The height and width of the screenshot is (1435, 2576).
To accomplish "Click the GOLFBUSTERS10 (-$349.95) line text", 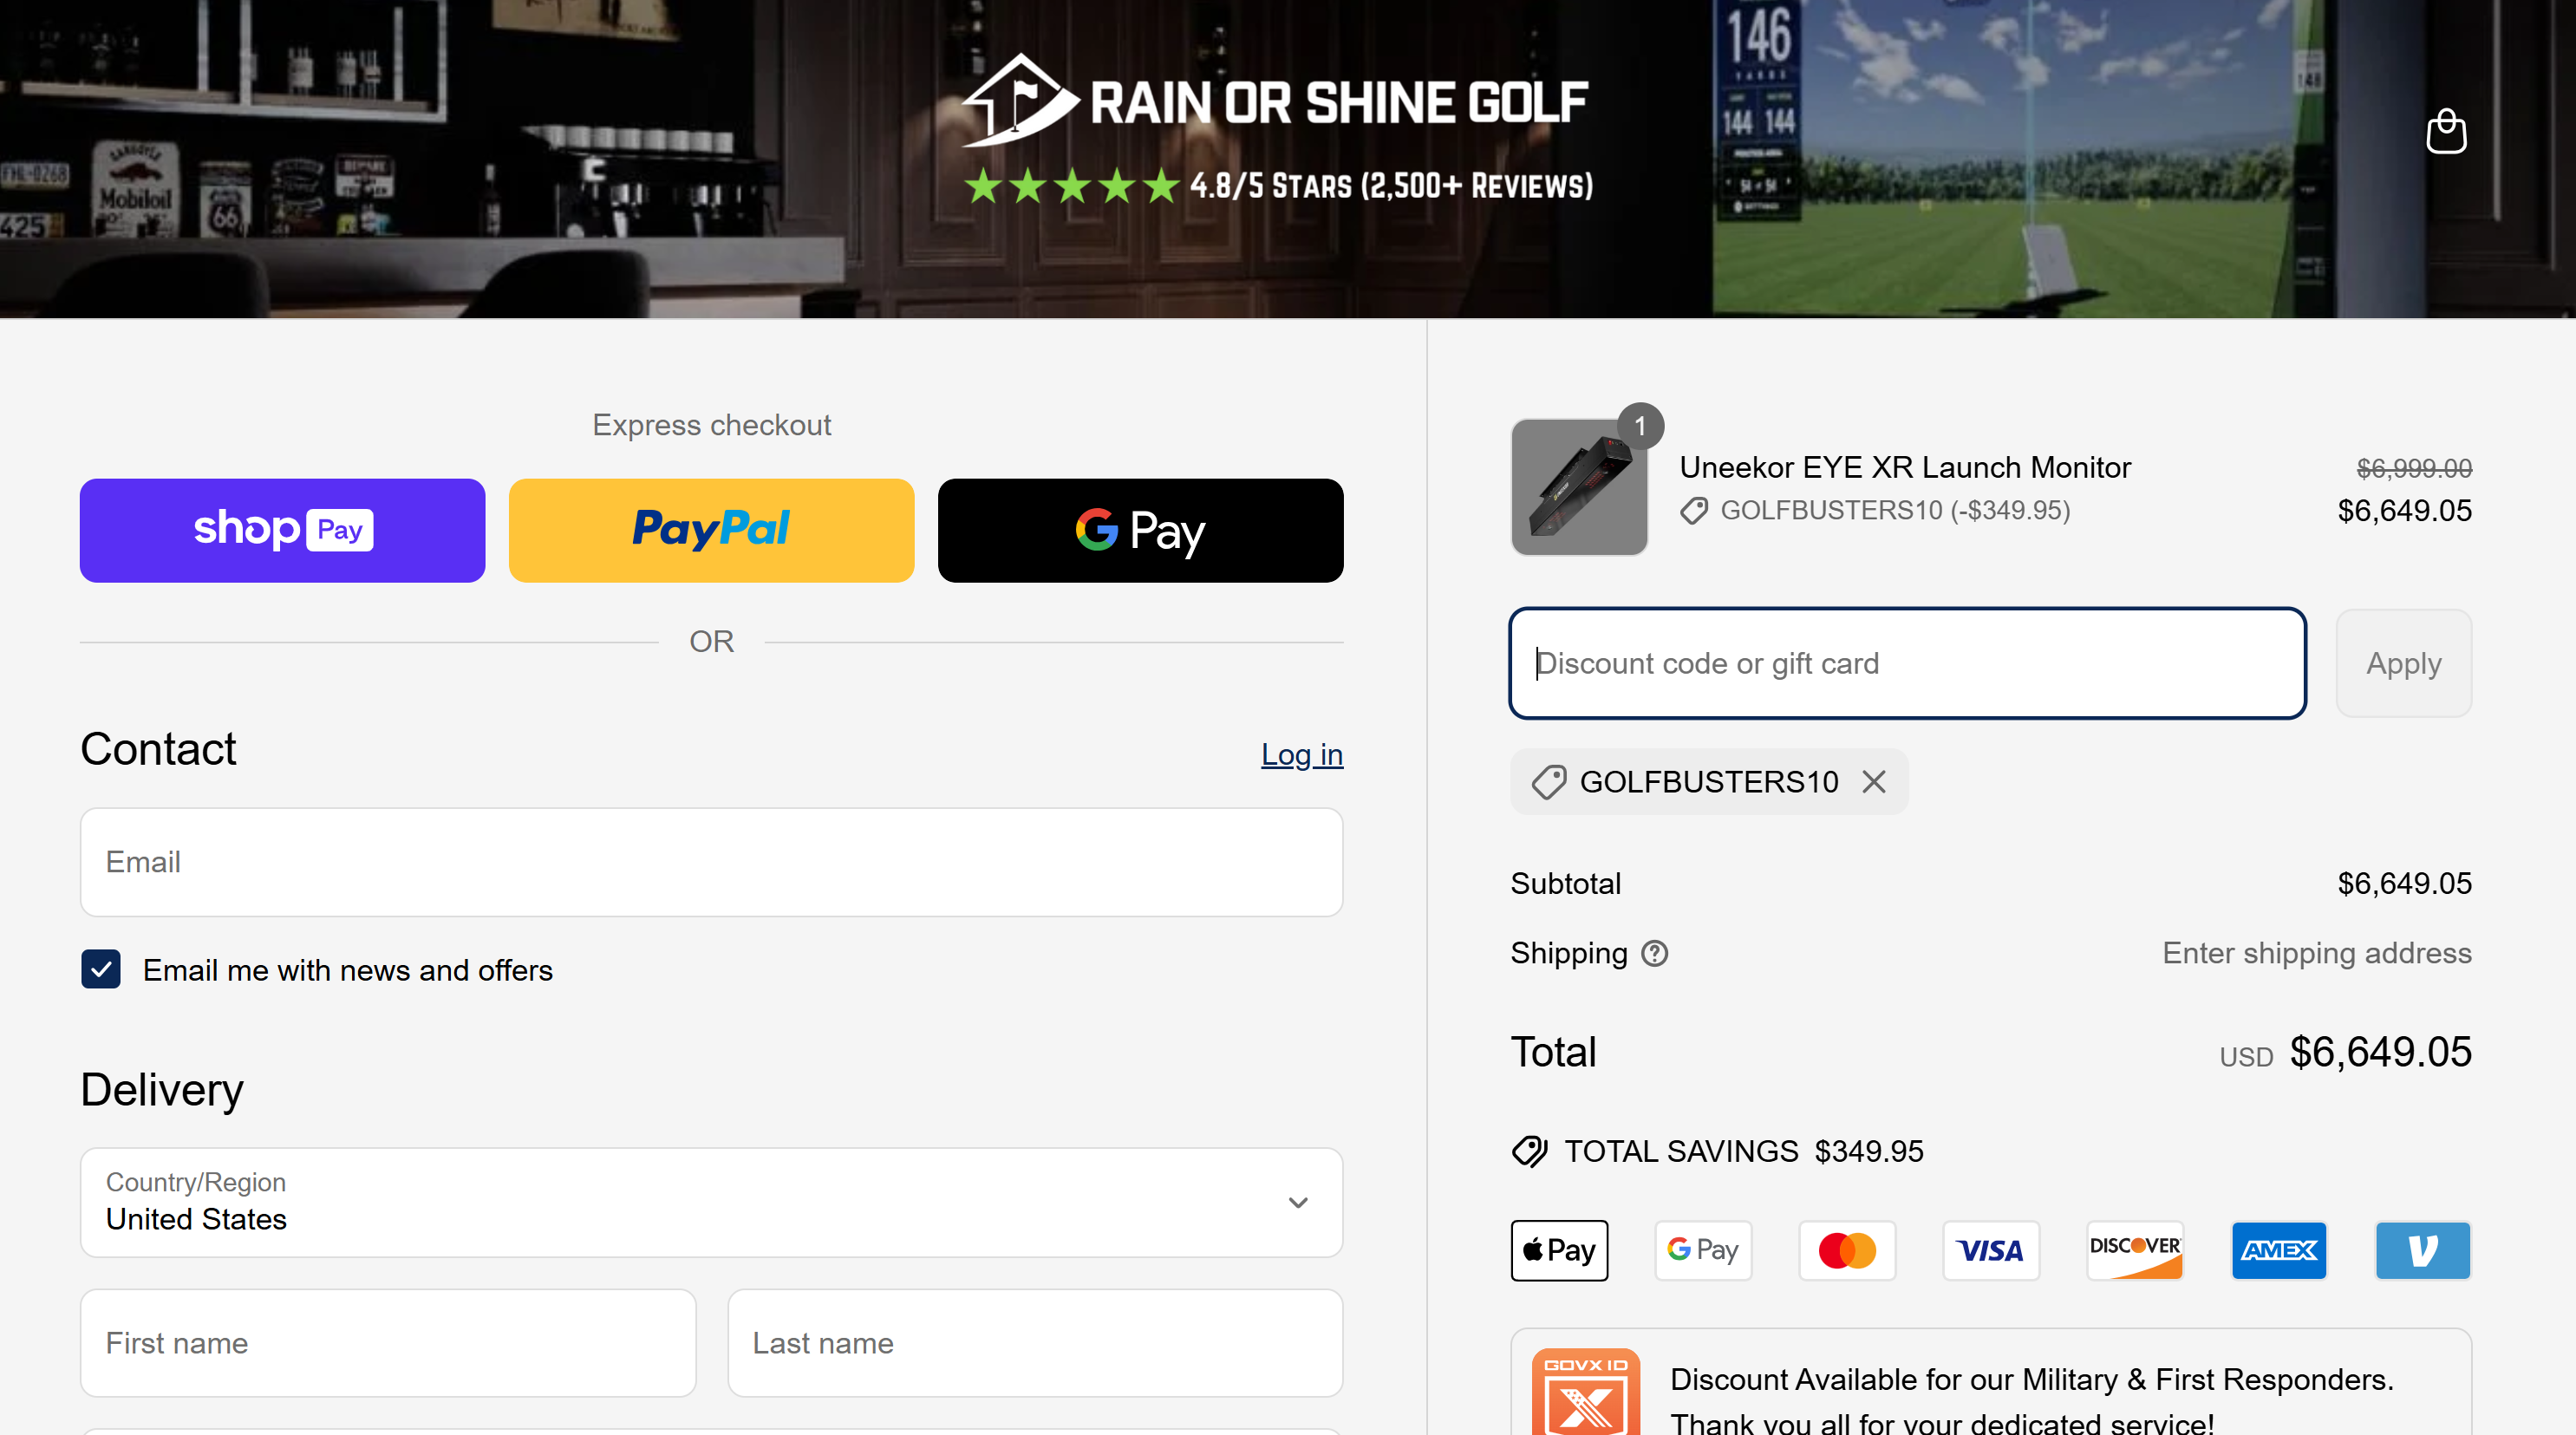I will tap(1895, 511).
